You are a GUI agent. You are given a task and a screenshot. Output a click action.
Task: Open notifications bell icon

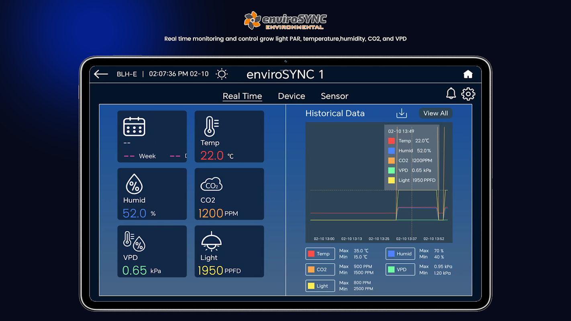(451, 93)
